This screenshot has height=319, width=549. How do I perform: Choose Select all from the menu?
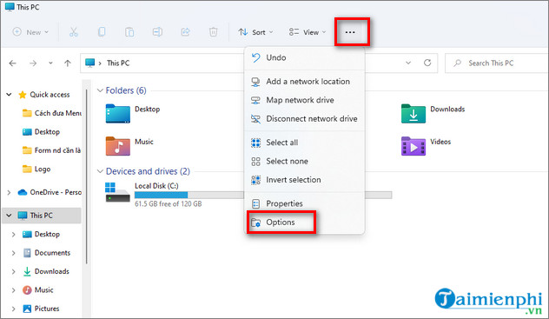305,143
